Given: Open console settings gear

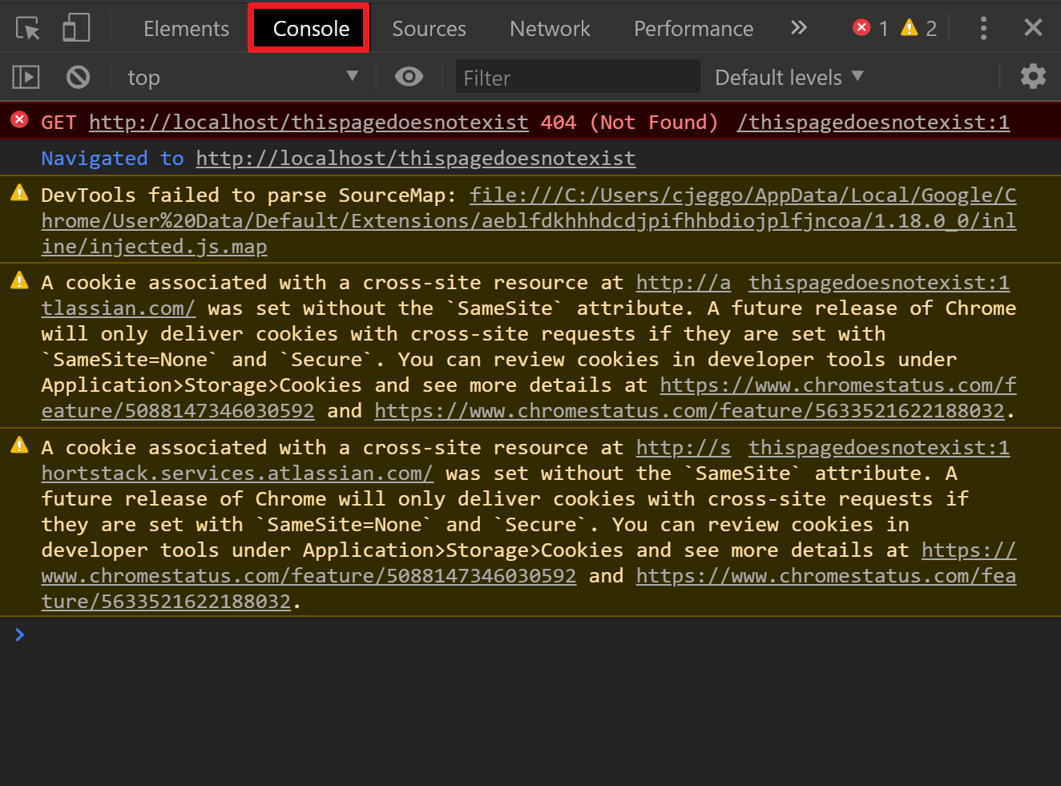Looking at the screenshot, I should 1033,77.
